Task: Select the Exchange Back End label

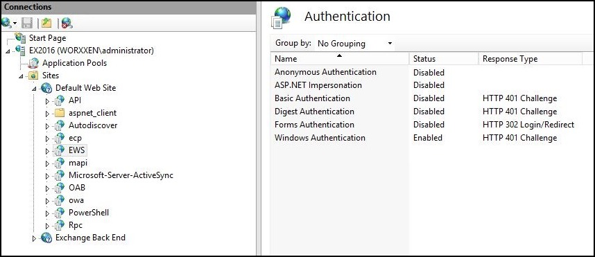Action: [90, 238]
